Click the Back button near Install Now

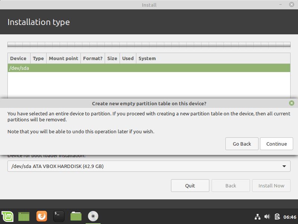(x=231, y=186)
